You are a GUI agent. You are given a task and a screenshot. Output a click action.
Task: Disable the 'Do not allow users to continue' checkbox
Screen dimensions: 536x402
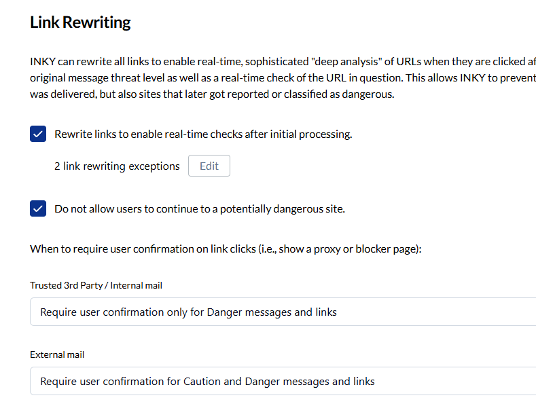[x=38, y=208]
